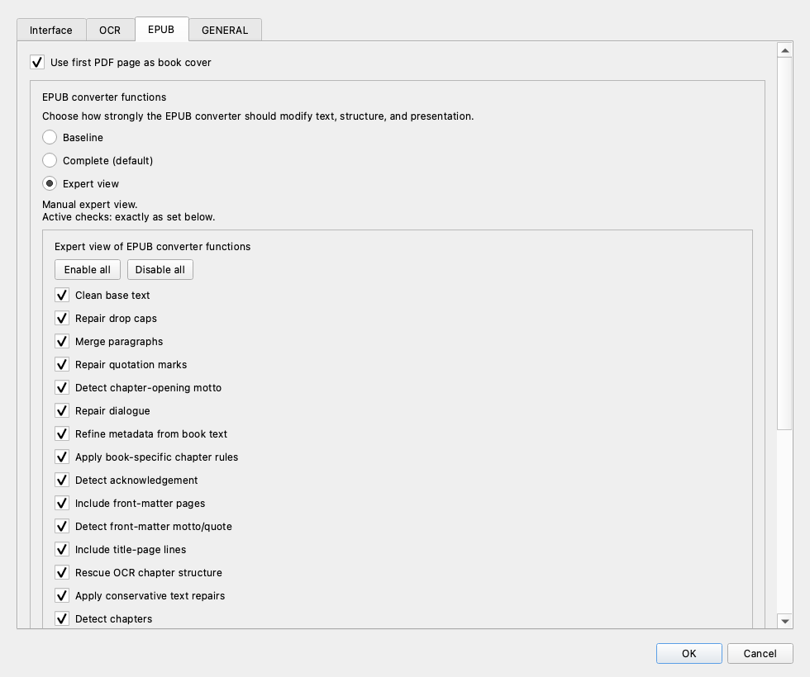Uncheck Clean base text
The width and height of the screenshot is (810, 677).
tap(62, 296)
